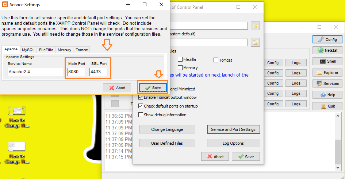
Task: Click the fifth row Config button in Control Panel
Action: pyautogui.click(x=273, y=104)
